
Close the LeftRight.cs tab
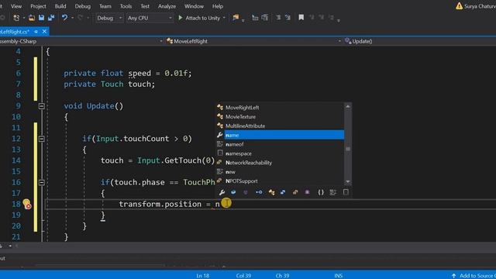[45, 31]
